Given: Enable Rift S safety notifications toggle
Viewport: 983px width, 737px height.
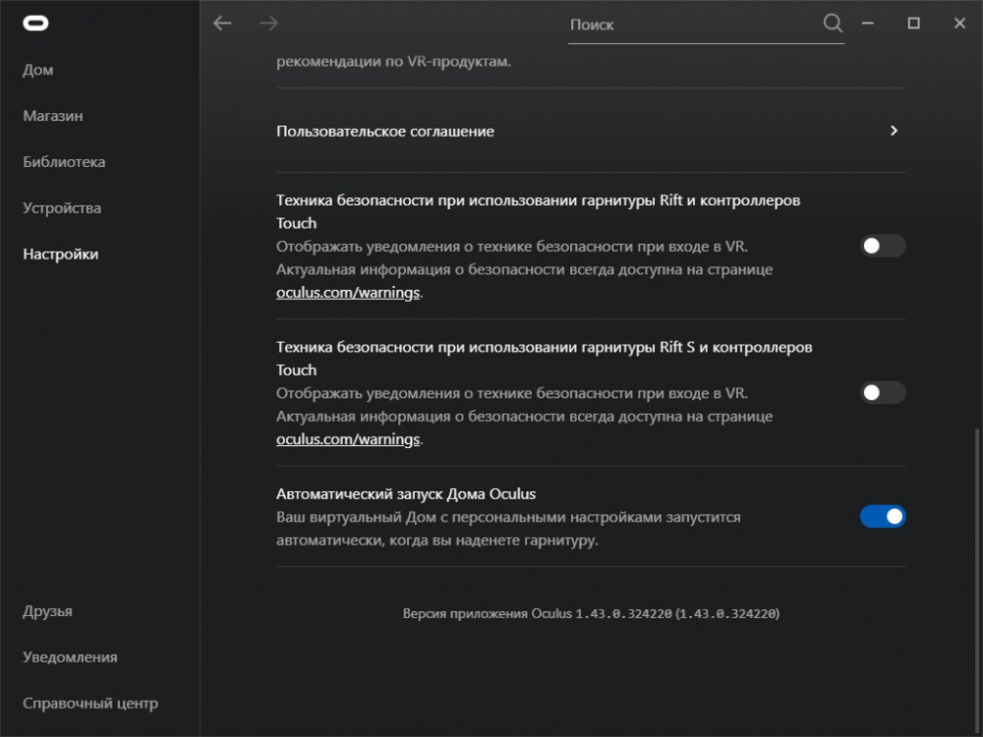Looking at the screenshot, I should [882, 393].
